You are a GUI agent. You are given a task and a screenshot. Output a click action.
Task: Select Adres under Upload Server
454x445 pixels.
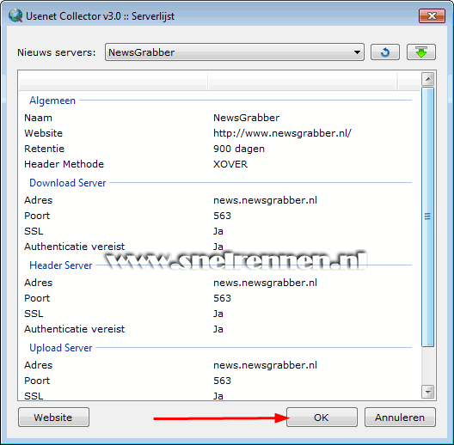(x=38, y=365)
